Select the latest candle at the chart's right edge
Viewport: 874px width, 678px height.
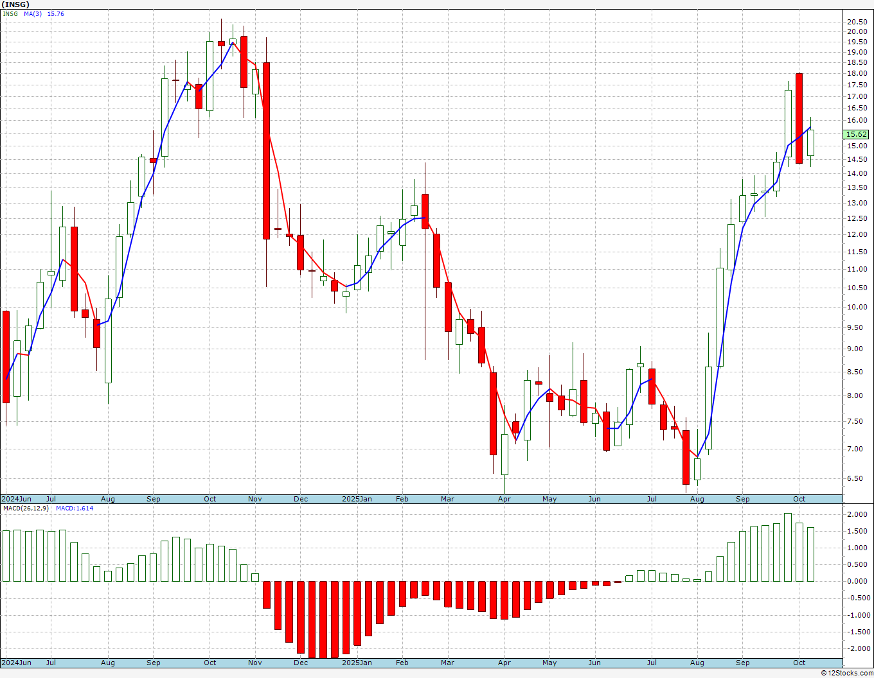[811, 143]
